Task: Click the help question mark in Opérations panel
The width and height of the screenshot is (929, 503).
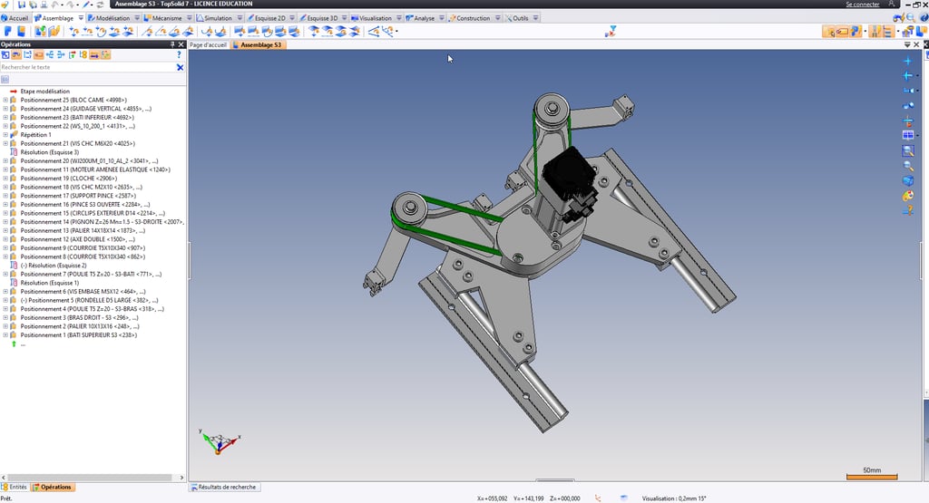Action: tap(179, 54)
